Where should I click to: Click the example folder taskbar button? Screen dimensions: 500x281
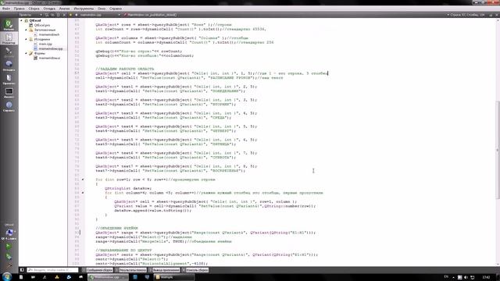point(173,277)
